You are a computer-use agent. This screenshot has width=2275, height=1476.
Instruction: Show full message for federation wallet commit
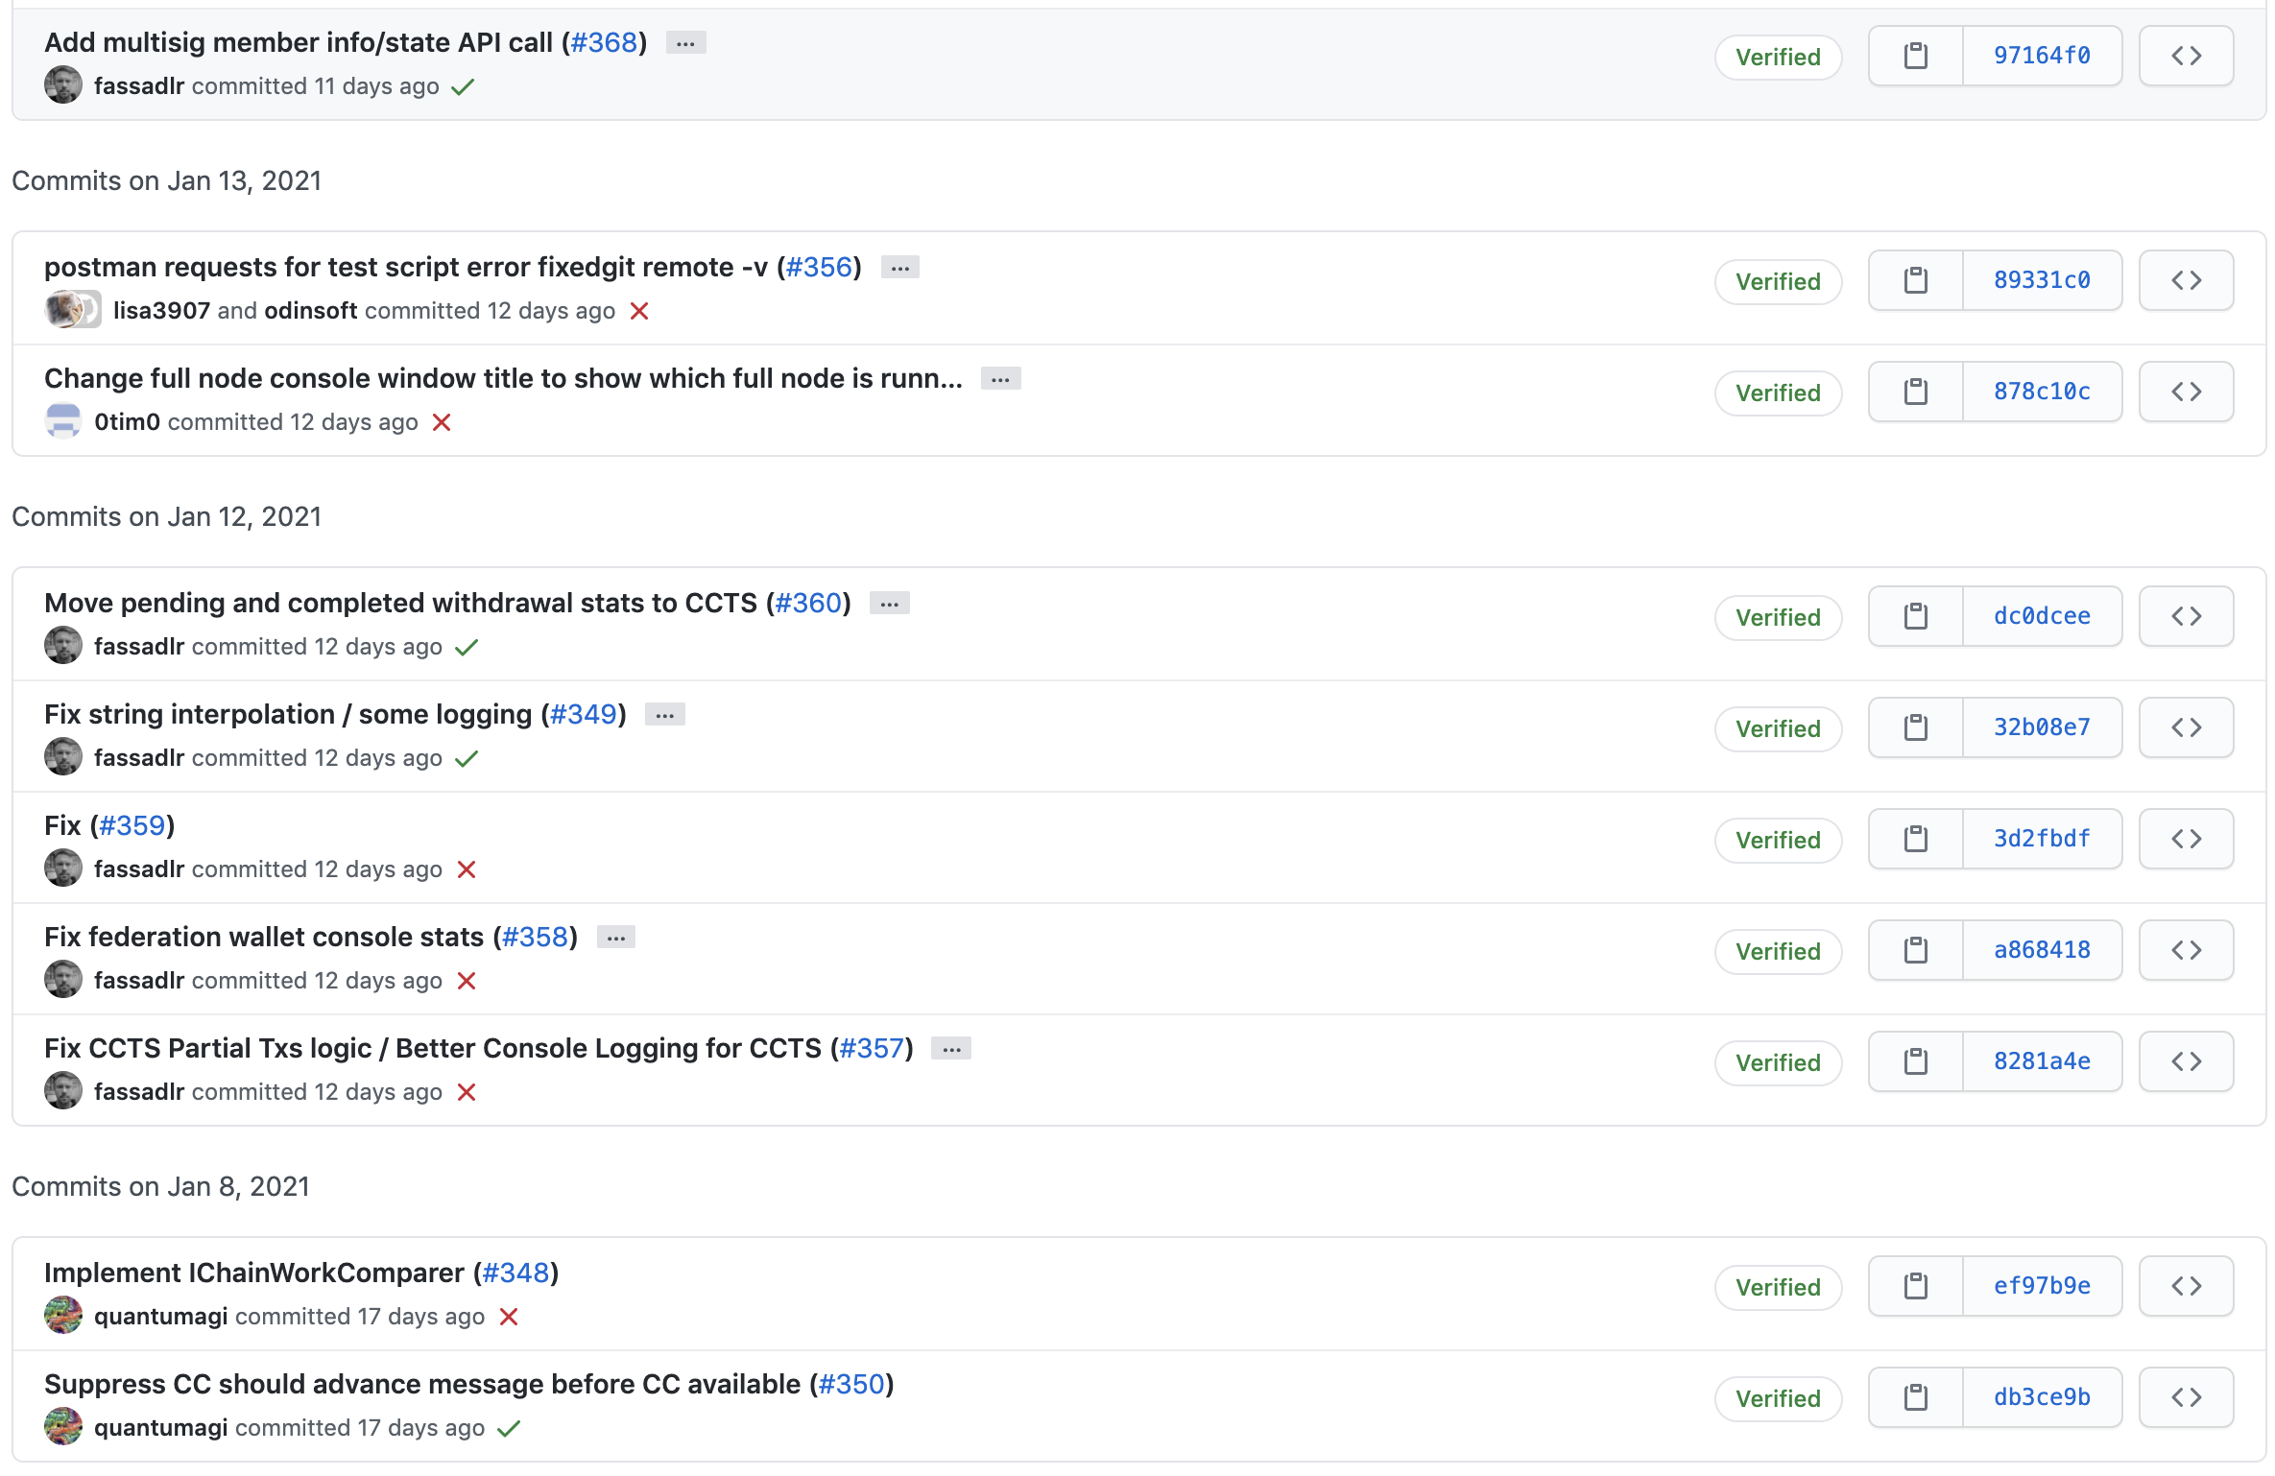[615, 938]
